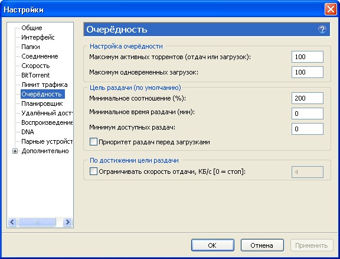Click the left arrow of the tree scrollbar

[x=12, y=222]
